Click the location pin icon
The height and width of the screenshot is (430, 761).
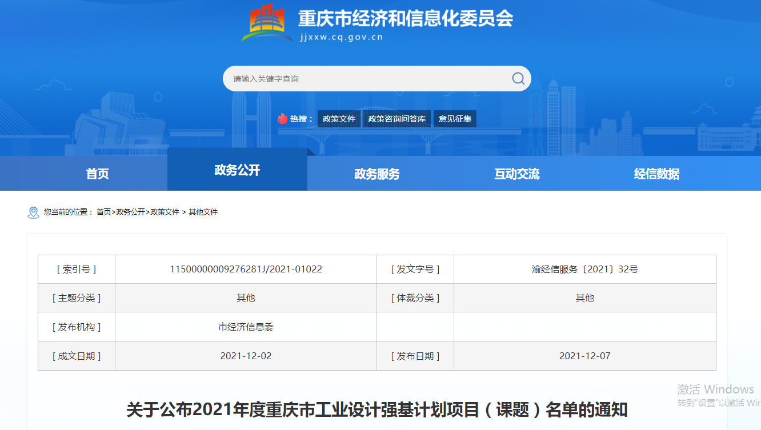(33, 212)
